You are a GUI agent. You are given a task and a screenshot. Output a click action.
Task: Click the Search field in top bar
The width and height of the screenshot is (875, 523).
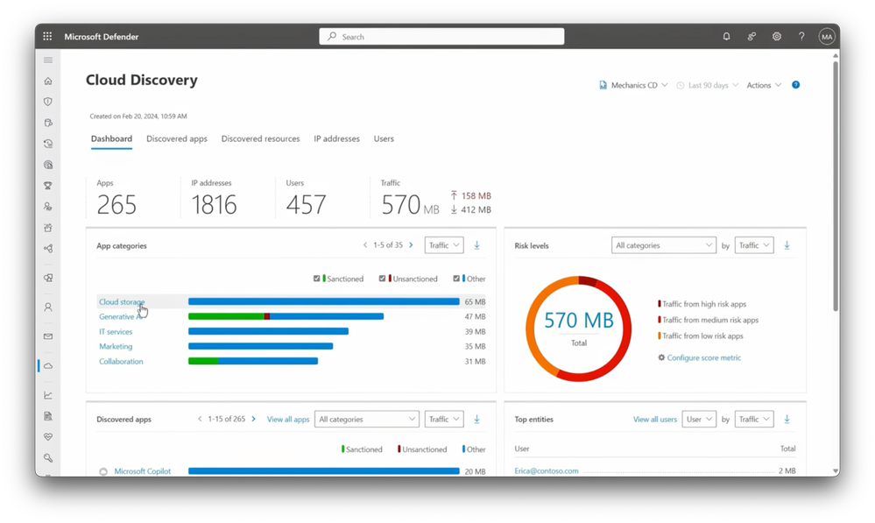click(x=441, y=36)
